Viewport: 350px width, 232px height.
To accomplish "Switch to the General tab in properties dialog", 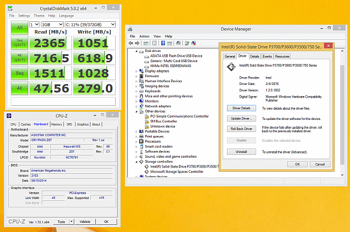I will (229, 56).
